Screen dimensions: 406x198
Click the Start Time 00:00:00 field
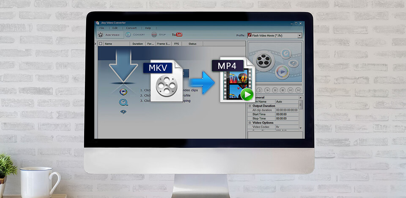coord(287,114)
